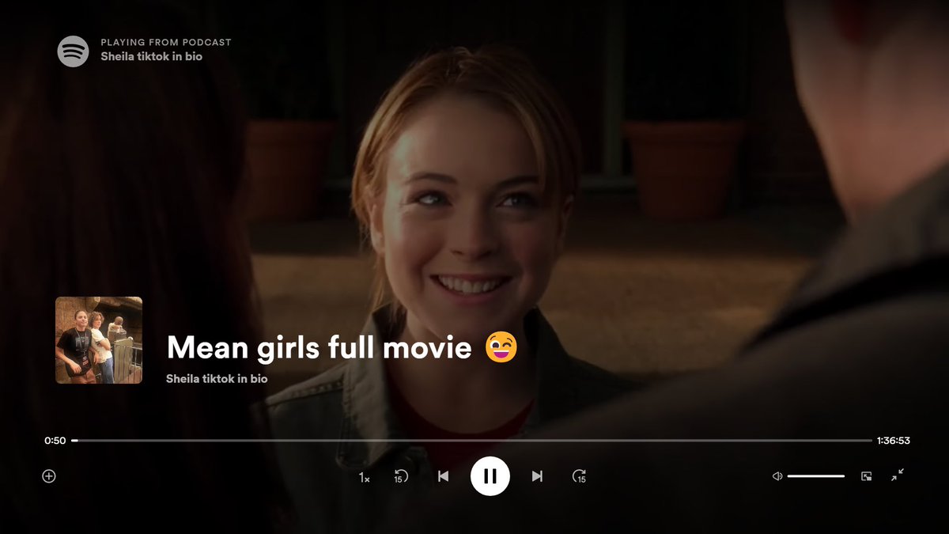Mute the volume using the speaker icon
This screenshot has height=534, width=949.
tap(777, 476)
